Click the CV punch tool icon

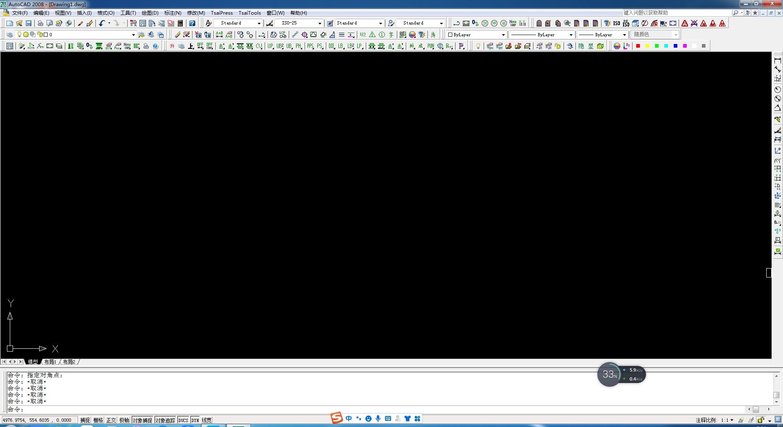[259, 46]
